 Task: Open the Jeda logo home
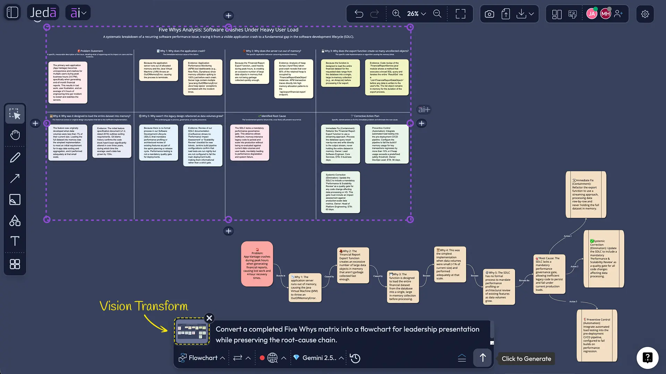coord(43,13)
